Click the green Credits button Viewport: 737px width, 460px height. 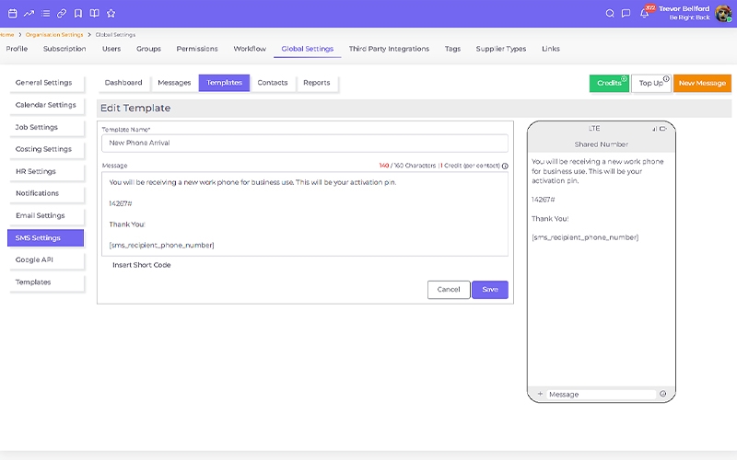609,83
